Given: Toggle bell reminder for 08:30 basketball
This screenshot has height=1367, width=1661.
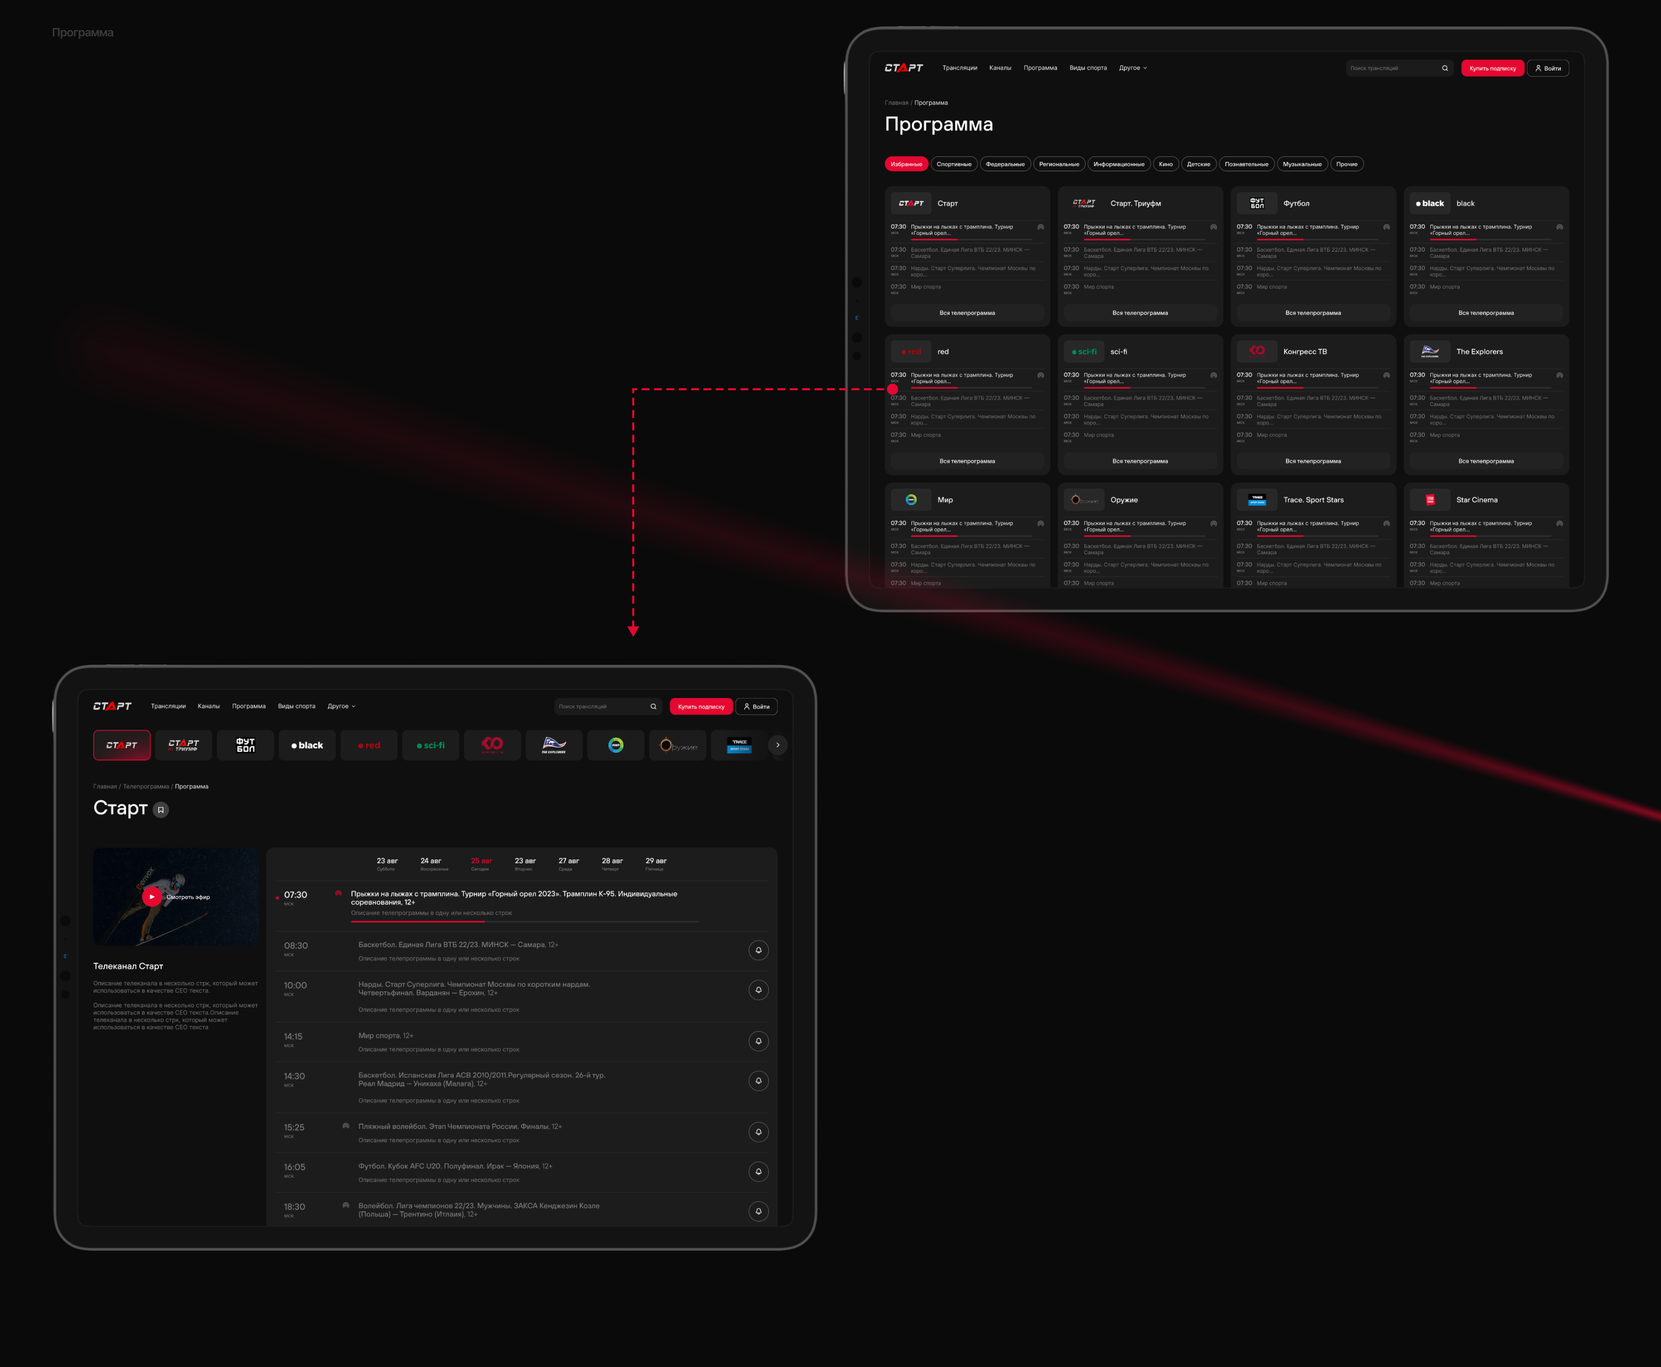Looking at the screenshot, I should (x=758, y=950).
